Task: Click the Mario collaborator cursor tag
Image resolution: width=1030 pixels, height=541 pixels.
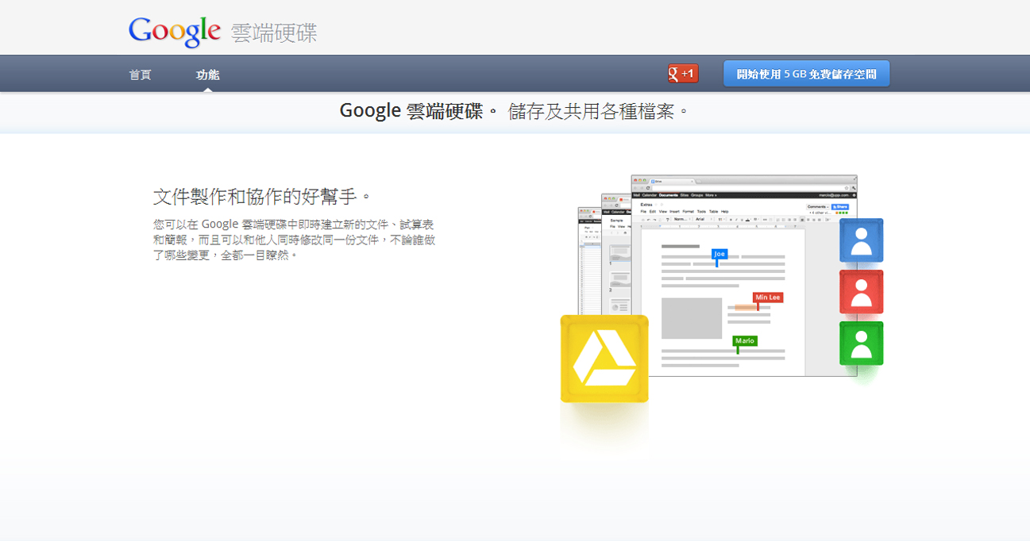Action: [745, 341]
